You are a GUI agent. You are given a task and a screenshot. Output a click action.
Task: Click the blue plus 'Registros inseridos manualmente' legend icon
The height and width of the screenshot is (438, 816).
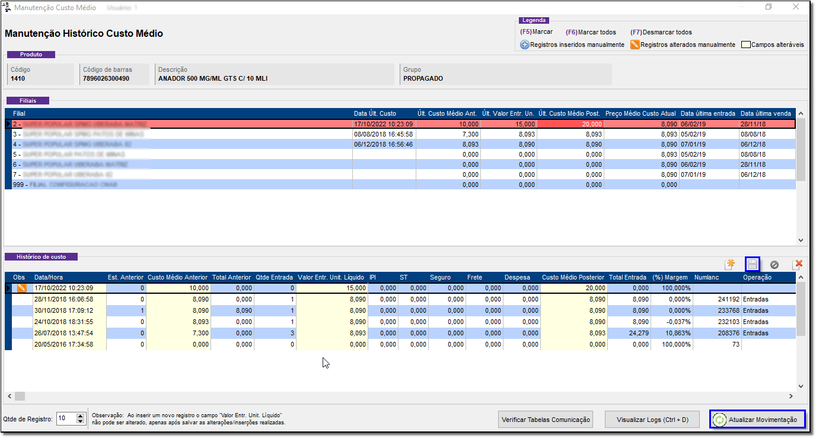tap(525, 45)
